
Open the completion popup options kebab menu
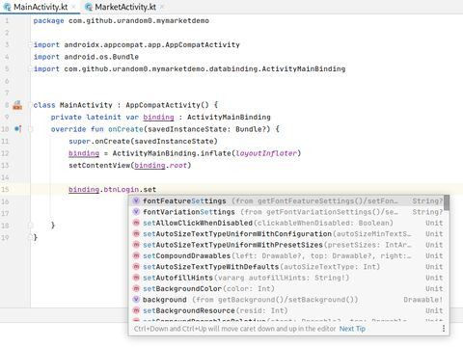444,329
